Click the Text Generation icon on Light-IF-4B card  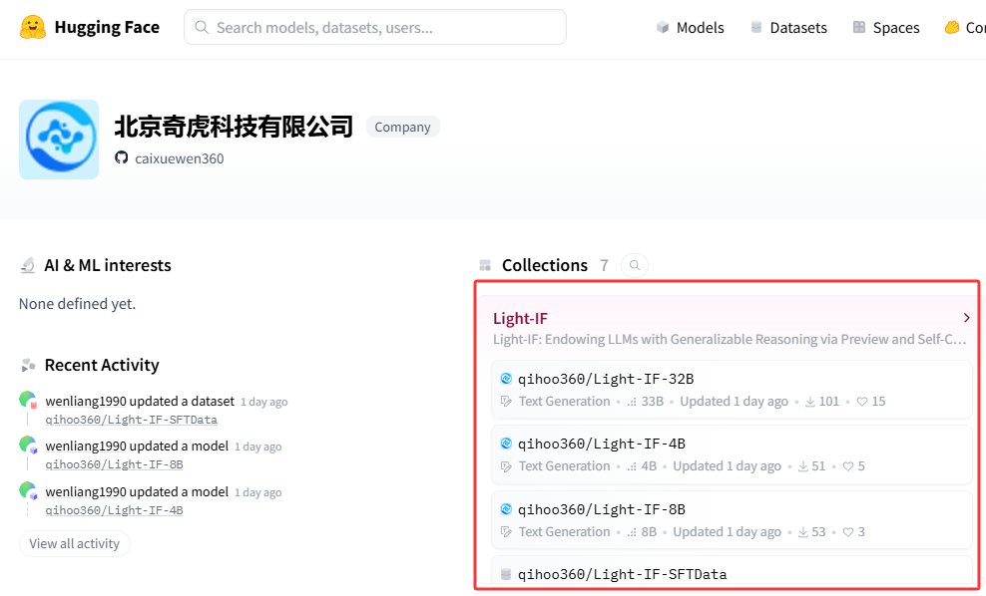point(506,466)
